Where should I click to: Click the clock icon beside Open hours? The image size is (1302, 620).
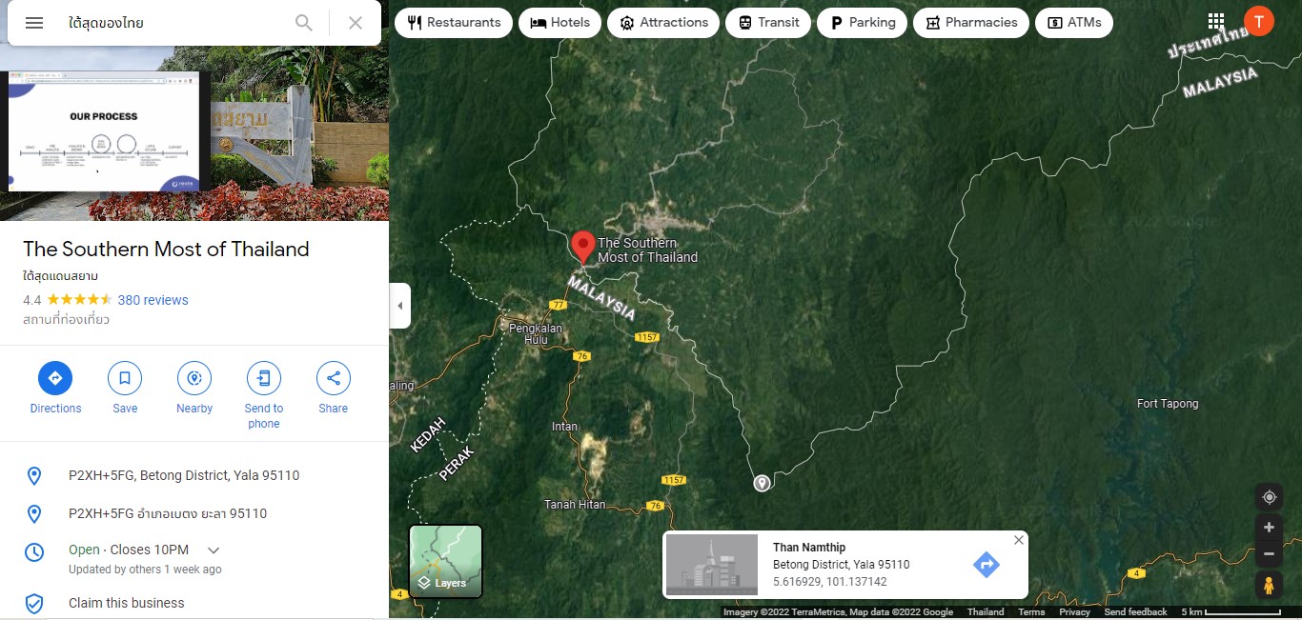pyautogui.click(x=34, y=551)
